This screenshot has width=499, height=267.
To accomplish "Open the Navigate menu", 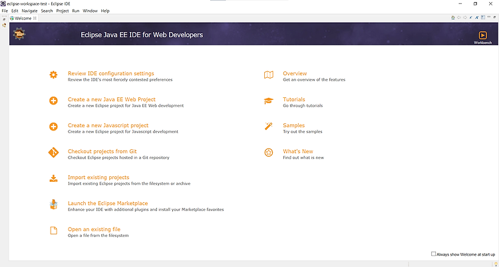I will pyautogui.click(x=29, y=11).
